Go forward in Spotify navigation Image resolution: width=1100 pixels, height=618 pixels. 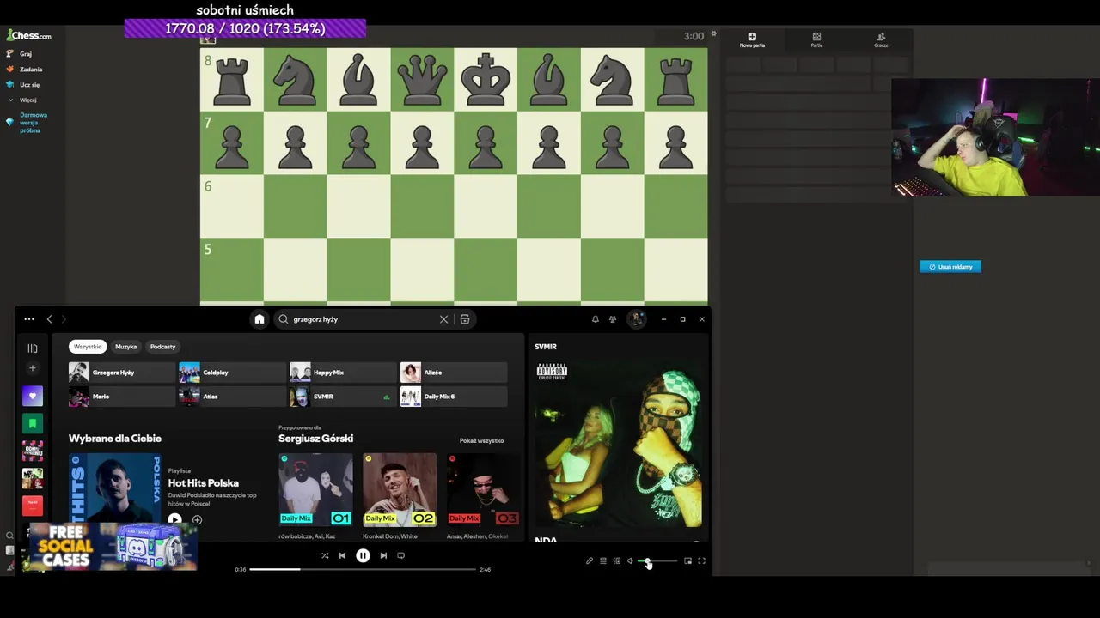pos(64,319)
